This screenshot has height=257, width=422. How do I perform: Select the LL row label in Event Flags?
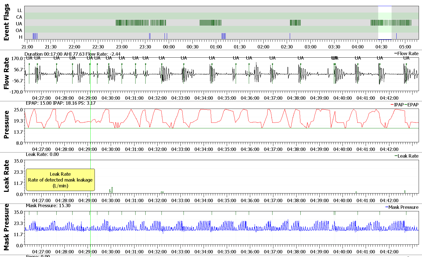click(x=20, y=10)
